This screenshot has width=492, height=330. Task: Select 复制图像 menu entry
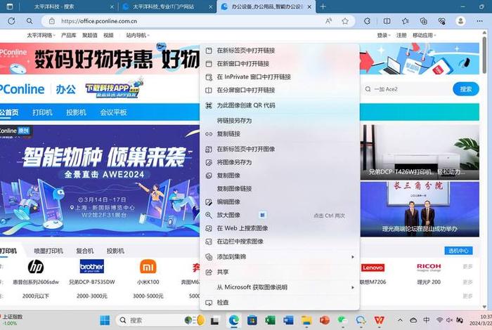pos(279,176)
